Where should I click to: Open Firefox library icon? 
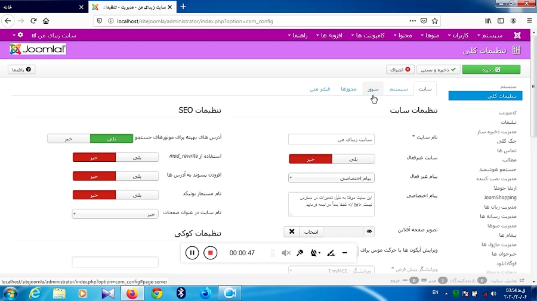point(488,21)
